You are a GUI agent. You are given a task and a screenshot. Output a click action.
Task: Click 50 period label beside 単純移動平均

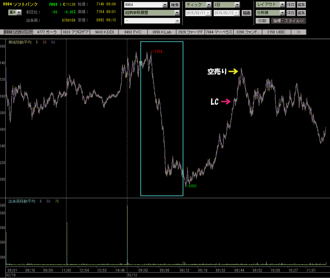point(53,42)
